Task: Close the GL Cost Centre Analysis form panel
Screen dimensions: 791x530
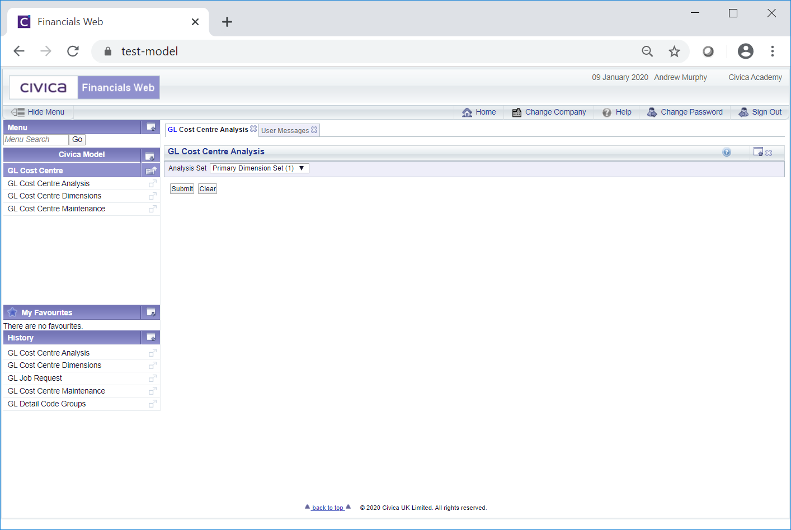Action: 769,153
